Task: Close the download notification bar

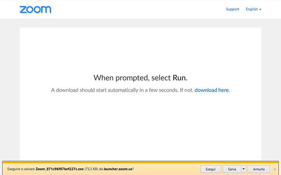Action: [275, 169]
